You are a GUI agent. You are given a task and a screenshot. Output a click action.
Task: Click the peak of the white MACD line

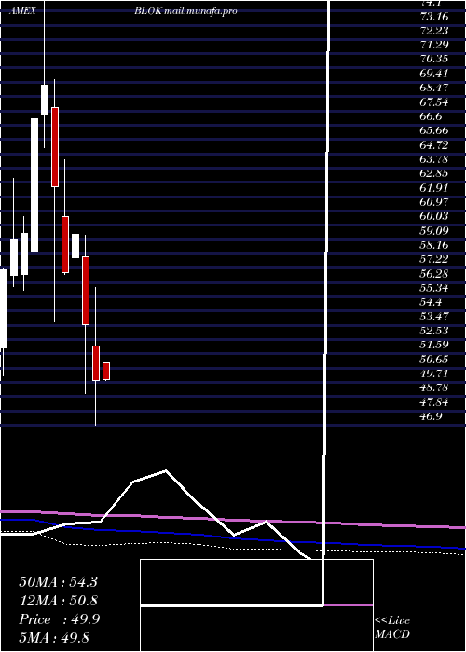coord(166,470)
